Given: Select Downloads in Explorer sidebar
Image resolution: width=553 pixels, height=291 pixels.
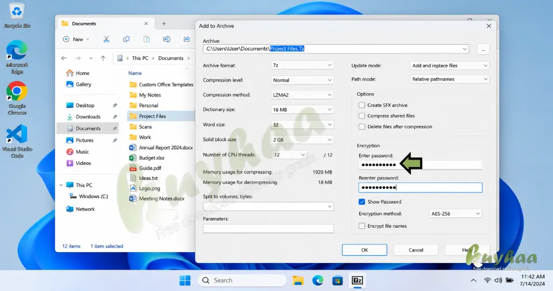Looking at the screenshot, I should click(84, 116).
